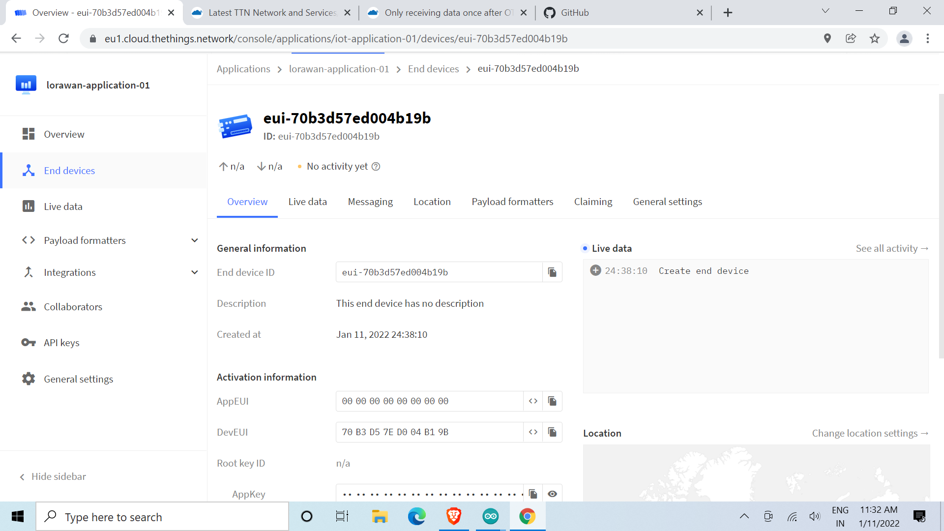The image size is (944, 531).
Task: Switch to Only receiving data once tab
Action: [x=447, y=13]
